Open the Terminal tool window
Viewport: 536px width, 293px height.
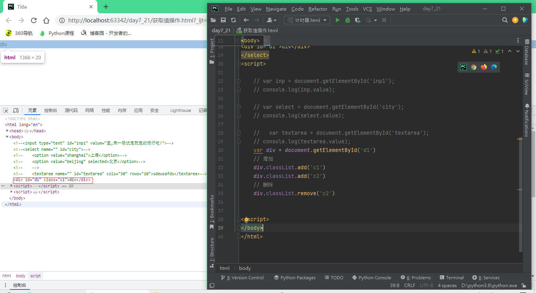(x=452, y=278)
